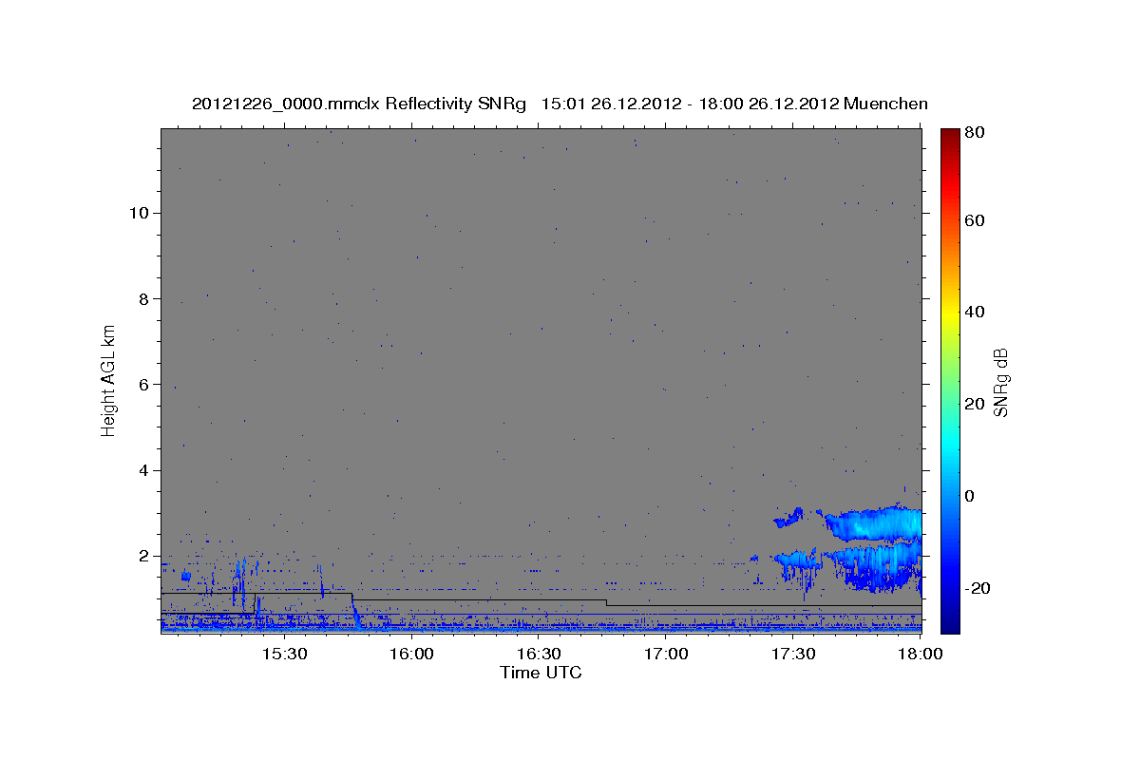This screenshot has height=760, width=1140.
Task: Click the 'Time UTC' x-axis label
Action: [541, 673]
